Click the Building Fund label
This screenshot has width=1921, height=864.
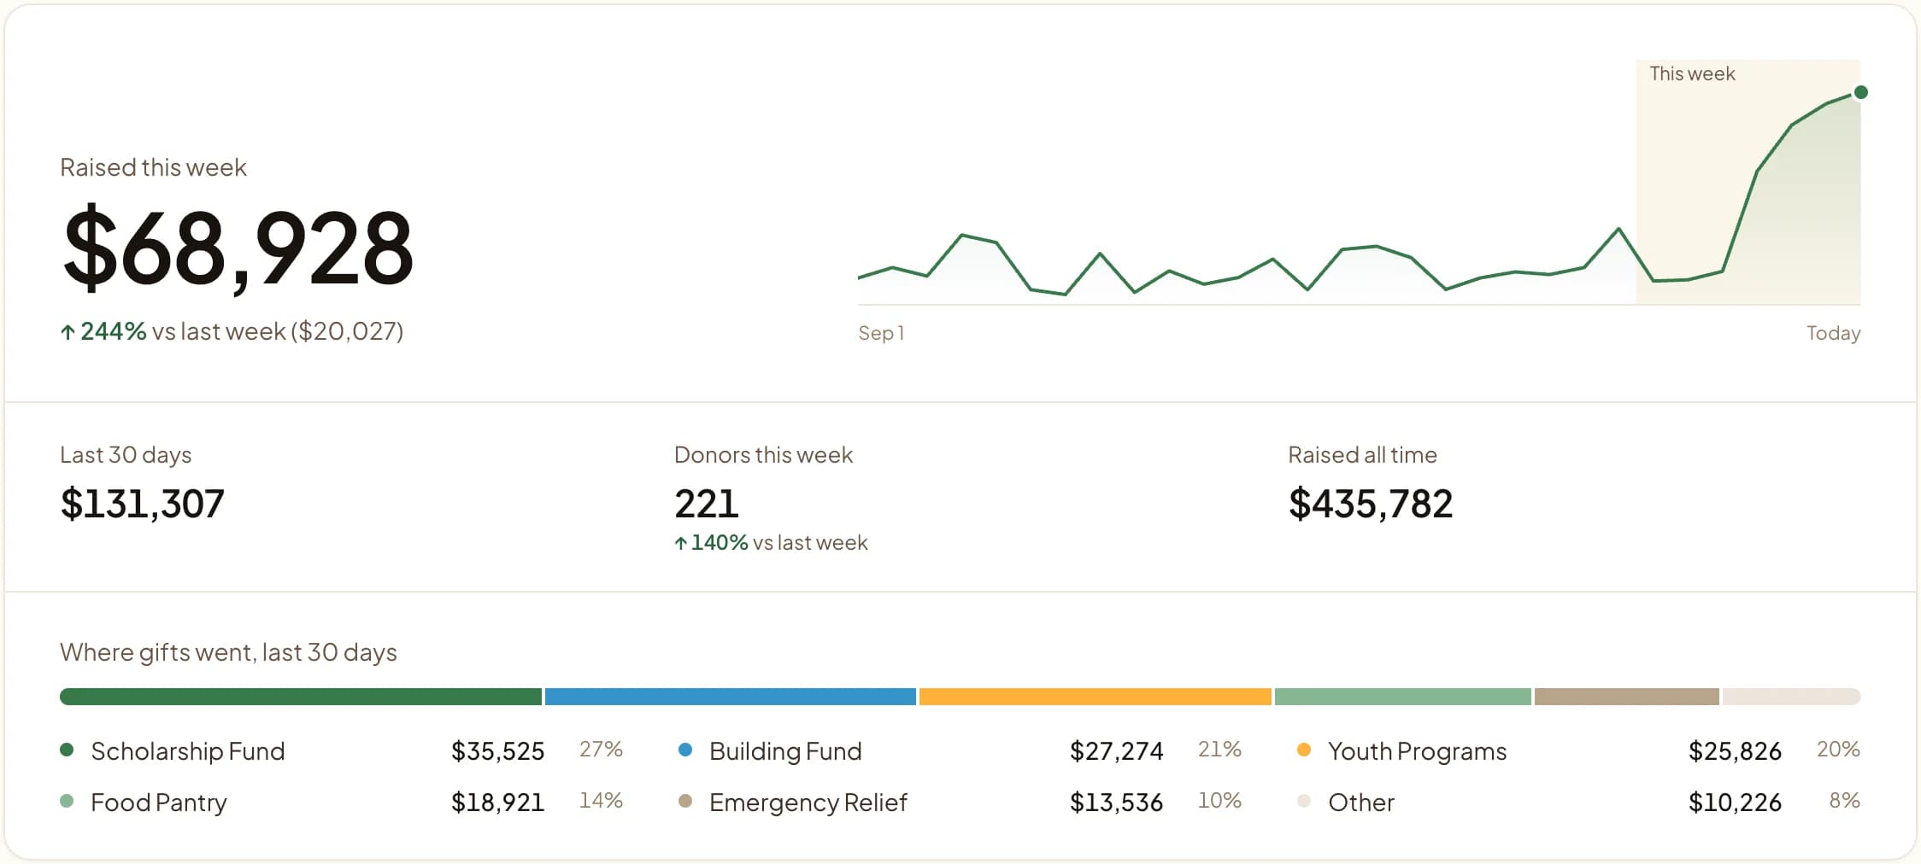point(785,751)
